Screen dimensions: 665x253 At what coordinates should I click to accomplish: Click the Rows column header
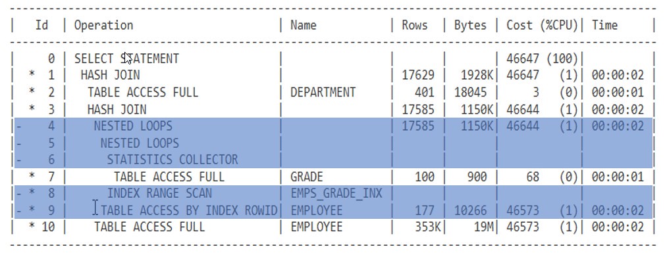tap(415, 26)
